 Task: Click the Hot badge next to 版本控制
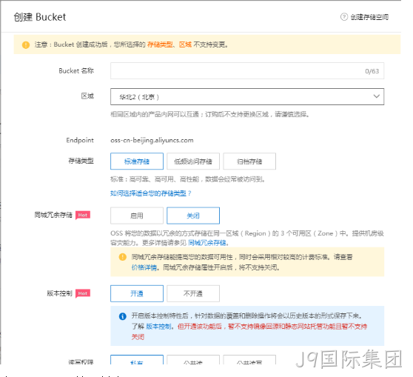tap(83, 293)
